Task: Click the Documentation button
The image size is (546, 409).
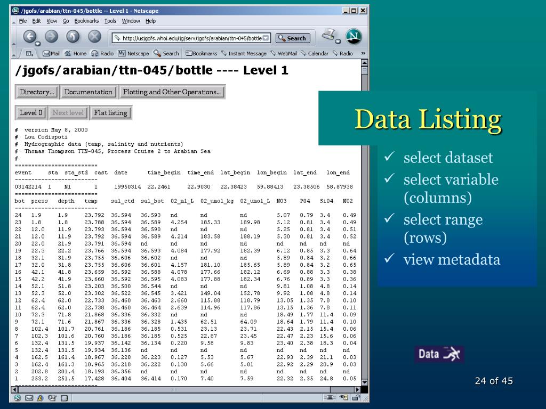Action: coord(89,92)
